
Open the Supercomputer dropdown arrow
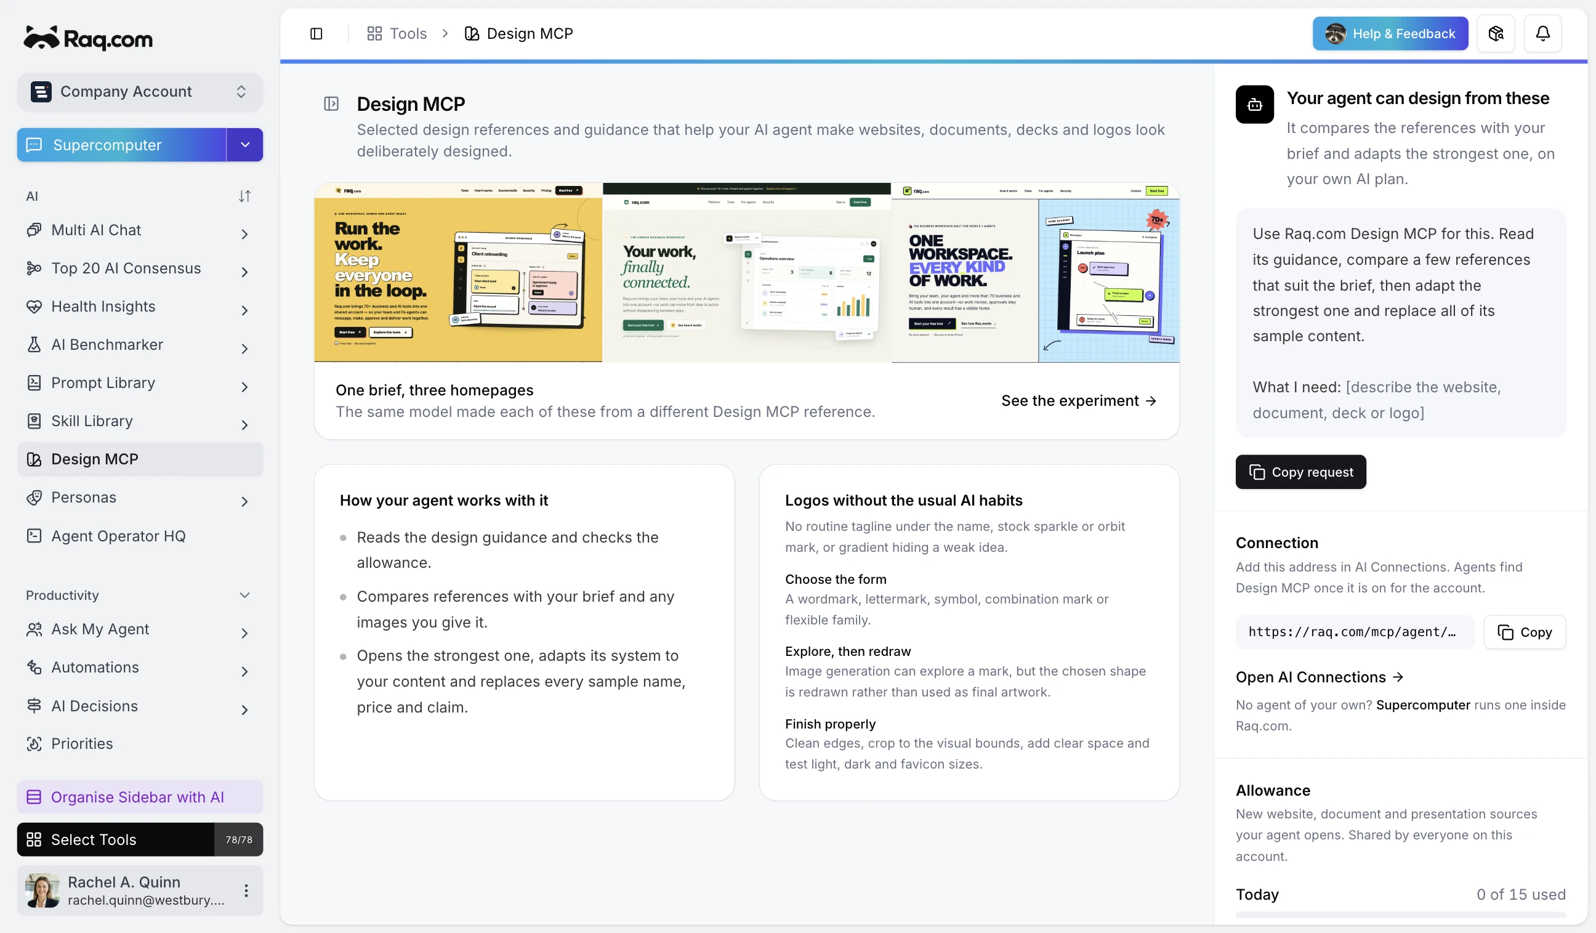coord(245,145)
